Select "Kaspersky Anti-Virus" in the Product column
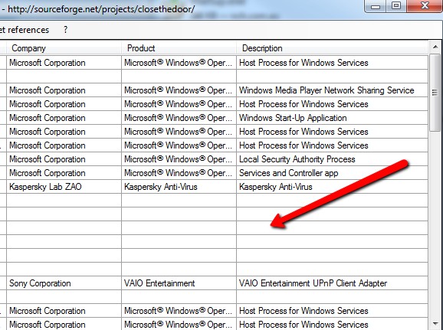The image size is (443, 330). (179, 187)
